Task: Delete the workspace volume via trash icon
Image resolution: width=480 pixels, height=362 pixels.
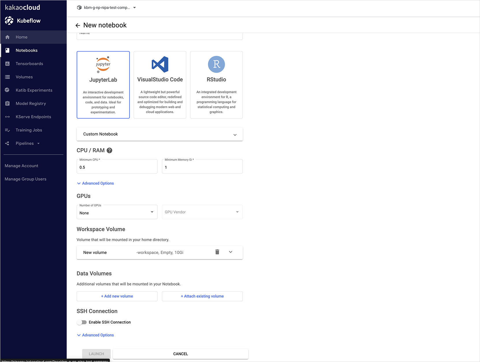Action: tap(217, 252)
